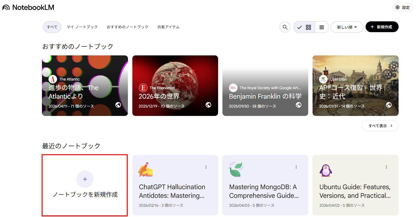Click すべて表示 to show all notebooks
The image size is (417, 217).
pyautogui.click(x=380, y=126)
